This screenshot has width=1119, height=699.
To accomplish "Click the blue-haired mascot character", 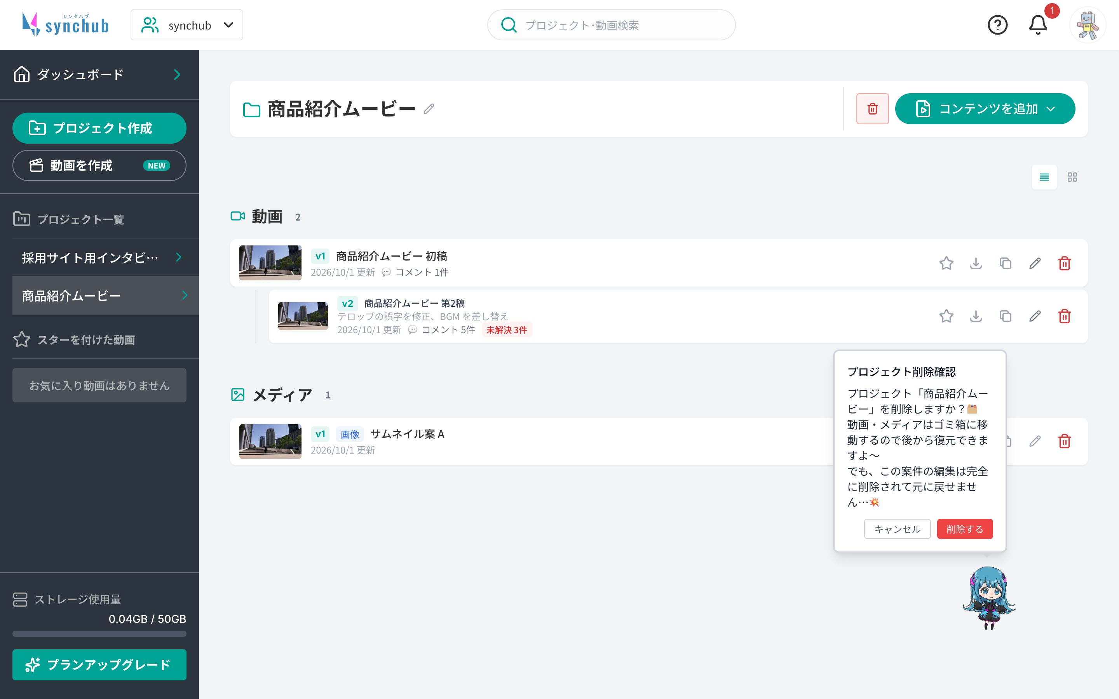I will click(989, 598).
